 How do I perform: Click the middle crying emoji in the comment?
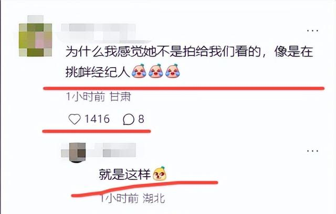156,71
